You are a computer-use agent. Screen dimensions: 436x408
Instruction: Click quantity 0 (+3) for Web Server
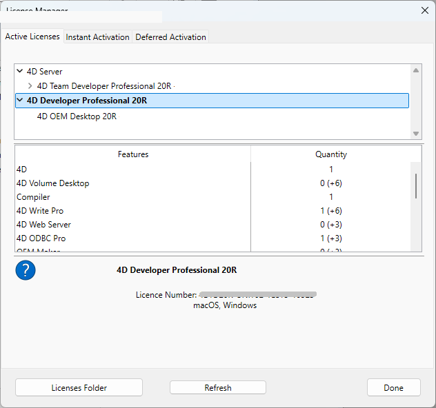[331, 225]
